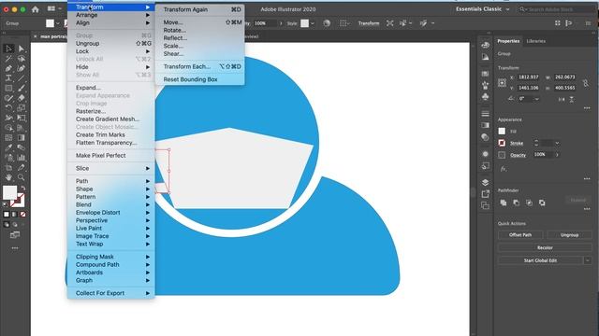
Task: Select the Curvature tool
Action: (21, 68)
